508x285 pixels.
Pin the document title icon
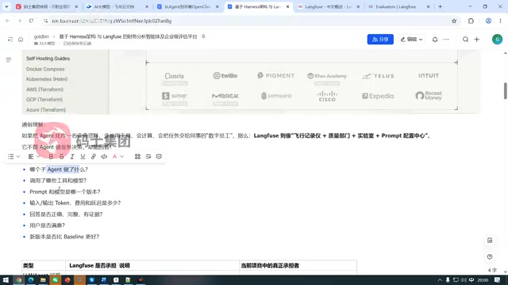(203, 36)
